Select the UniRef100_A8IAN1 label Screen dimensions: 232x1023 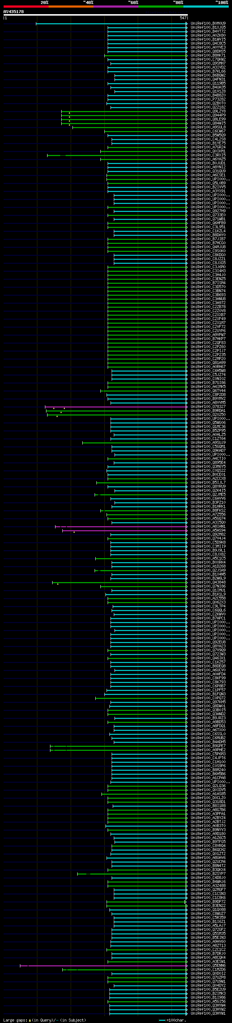click(x=208, y=527)
